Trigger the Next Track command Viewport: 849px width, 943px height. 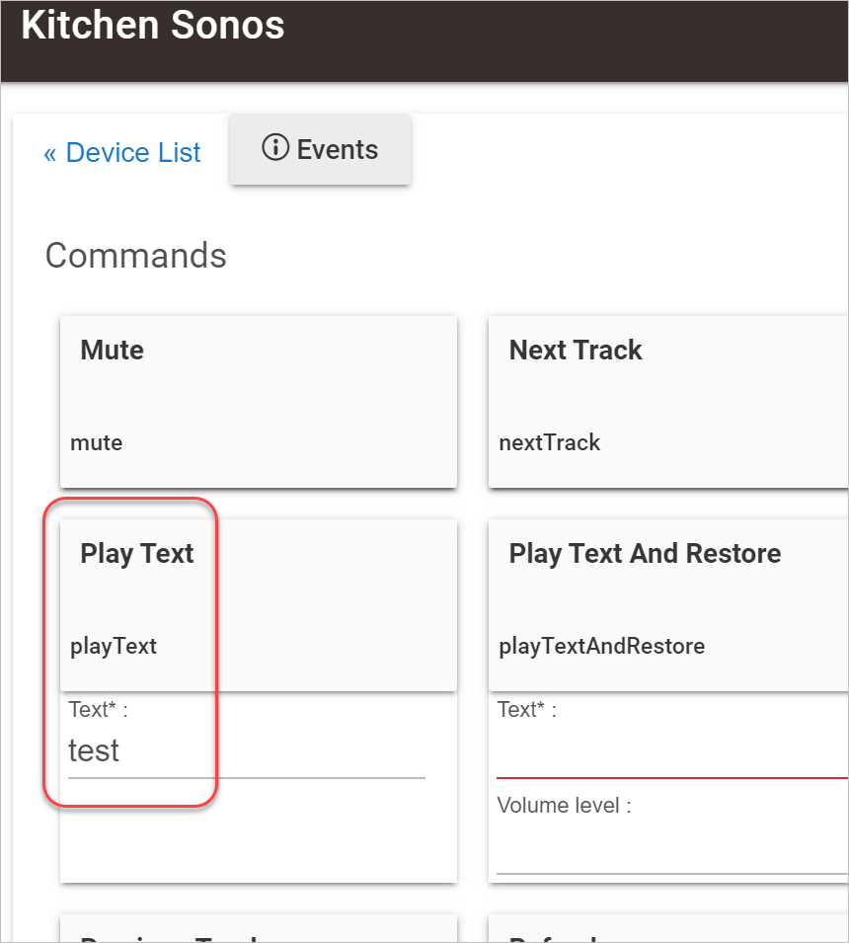coord(668,402)
